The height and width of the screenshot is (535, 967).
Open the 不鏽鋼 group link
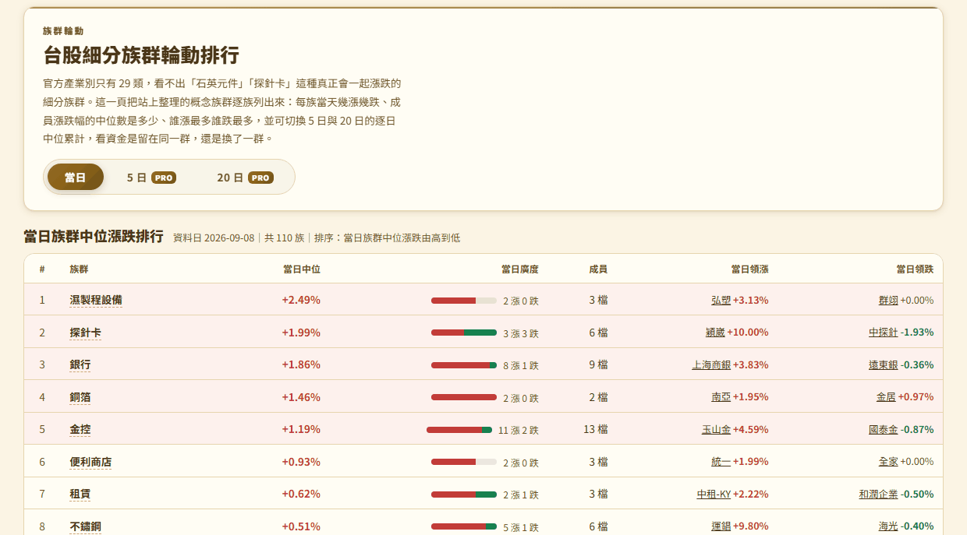pyautogui.click(x=85, y=526)
